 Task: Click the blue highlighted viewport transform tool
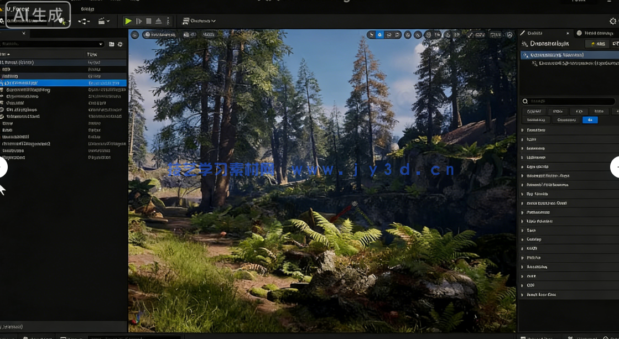[379, 34]
